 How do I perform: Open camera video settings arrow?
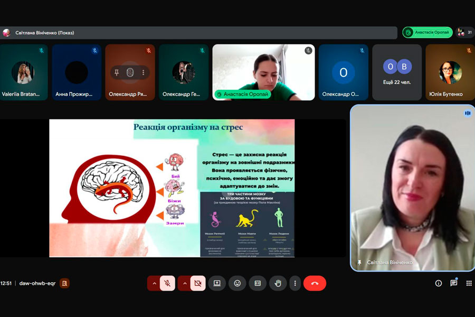(x=185, y=283)
